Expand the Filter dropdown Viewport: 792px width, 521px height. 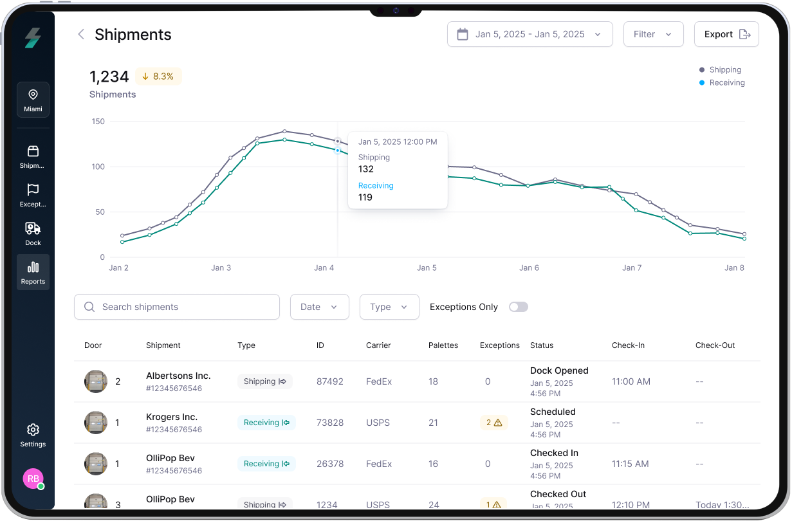click(x=652, y=35)
